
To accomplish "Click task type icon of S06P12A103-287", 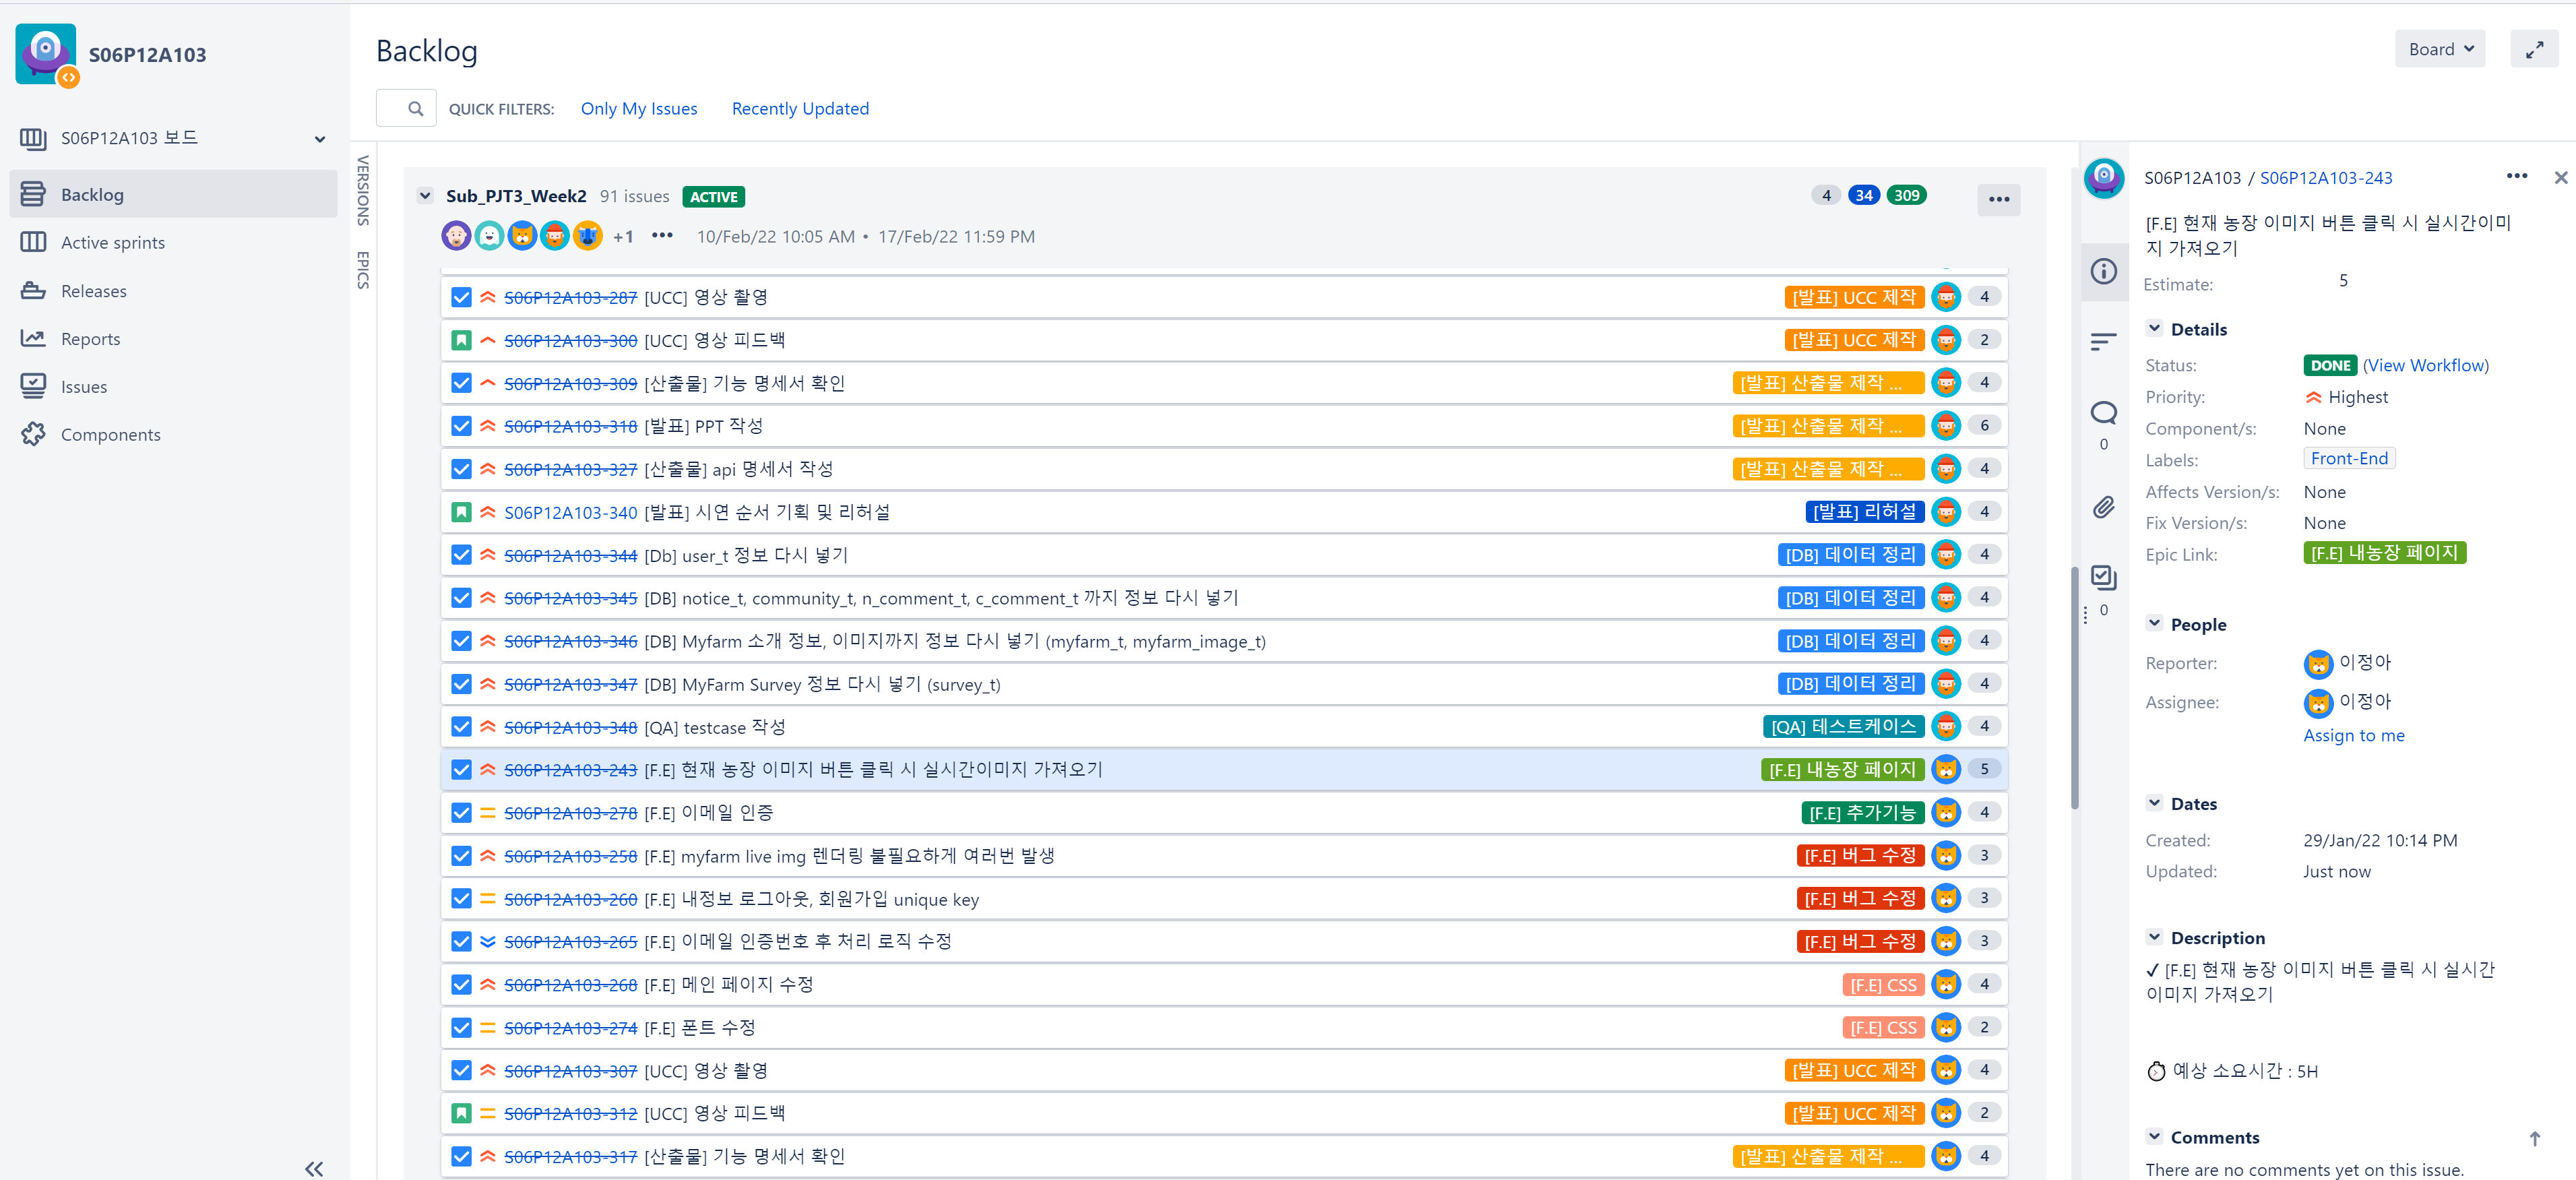I will coord(461,297).
